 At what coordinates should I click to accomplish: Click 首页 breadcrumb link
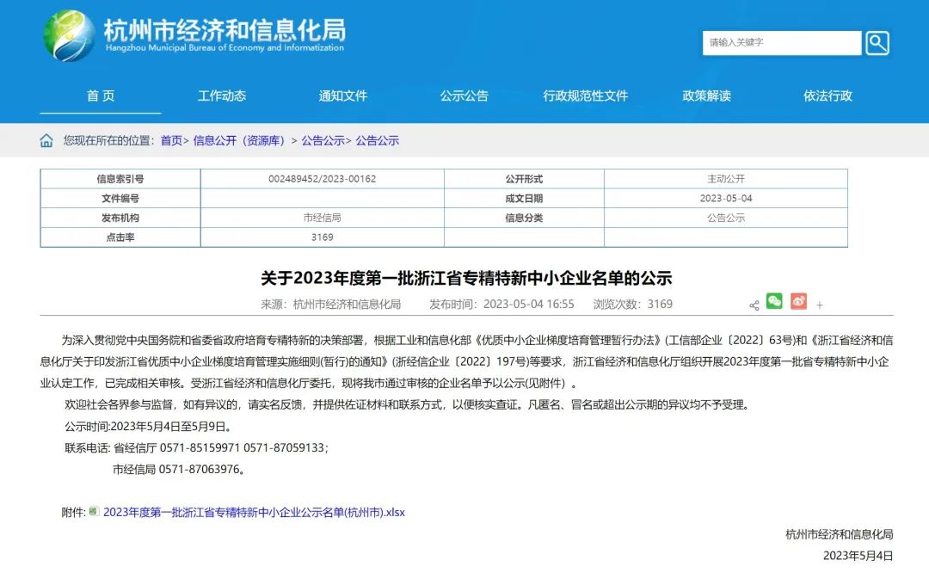coord(171,141)
